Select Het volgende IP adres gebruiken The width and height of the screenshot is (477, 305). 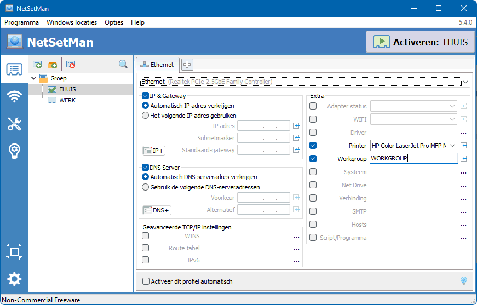pos(146,116)
